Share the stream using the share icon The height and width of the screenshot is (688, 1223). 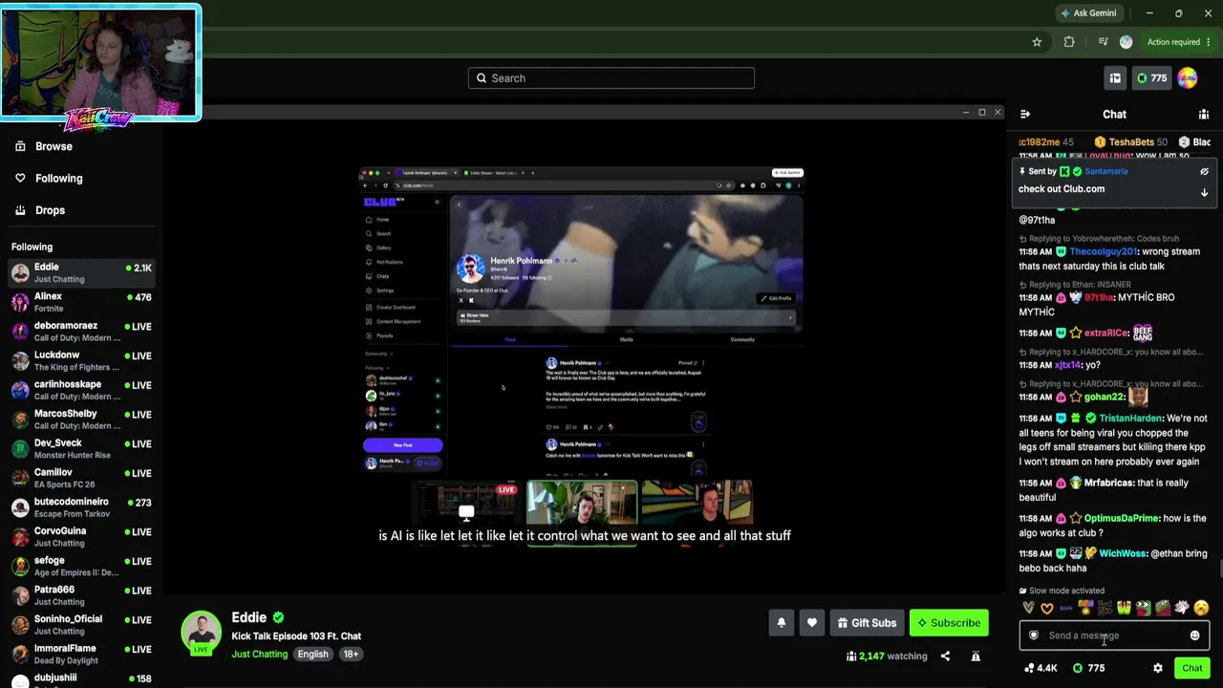pos(945,656)
